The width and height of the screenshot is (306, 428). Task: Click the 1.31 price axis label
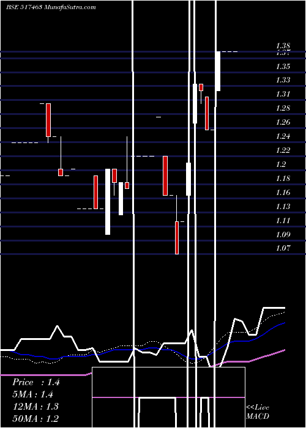(x=283, y=94)
